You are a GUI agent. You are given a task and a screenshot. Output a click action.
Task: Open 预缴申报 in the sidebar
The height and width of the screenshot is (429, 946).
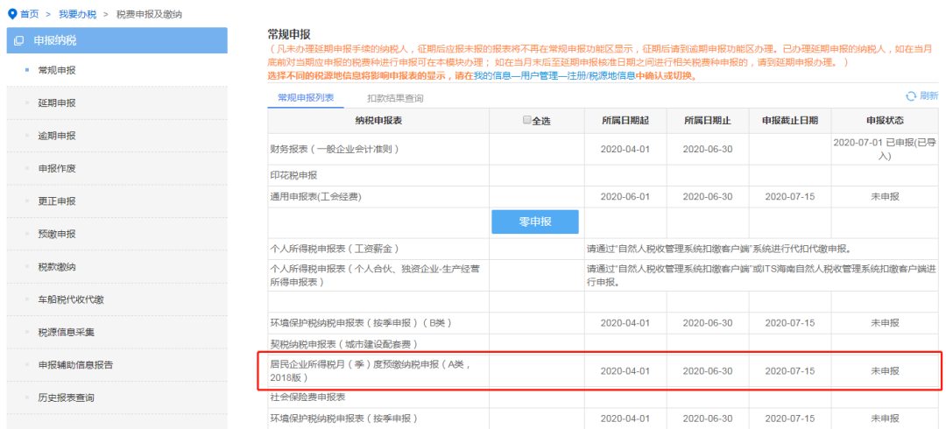click(x=57, y=234)
